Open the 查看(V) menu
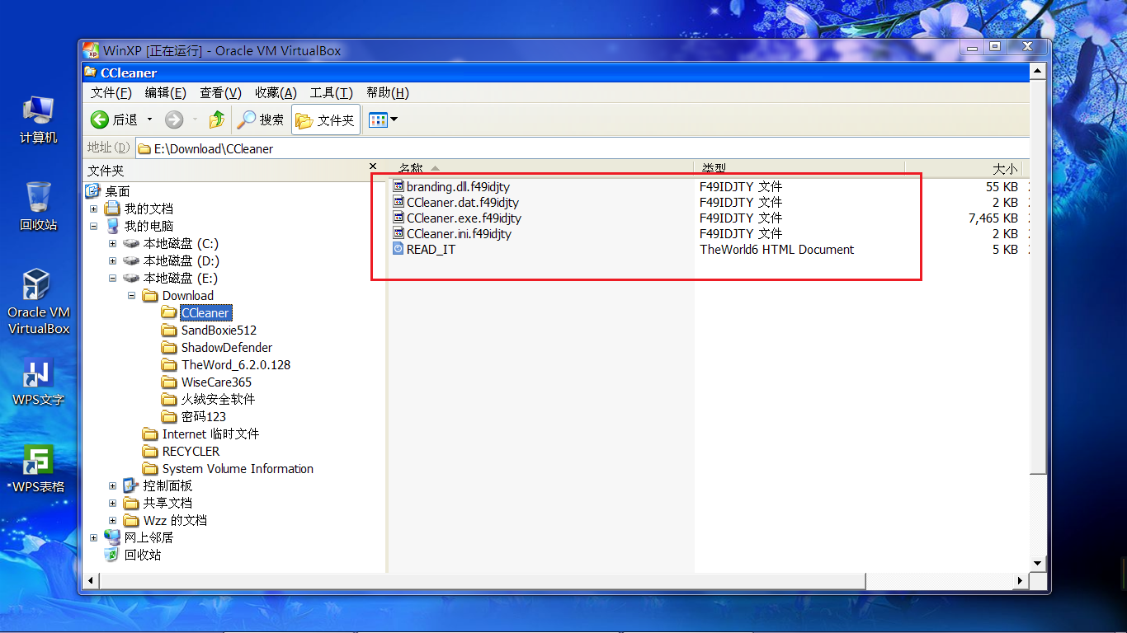 pyautogui.click(x=220, y=93)
